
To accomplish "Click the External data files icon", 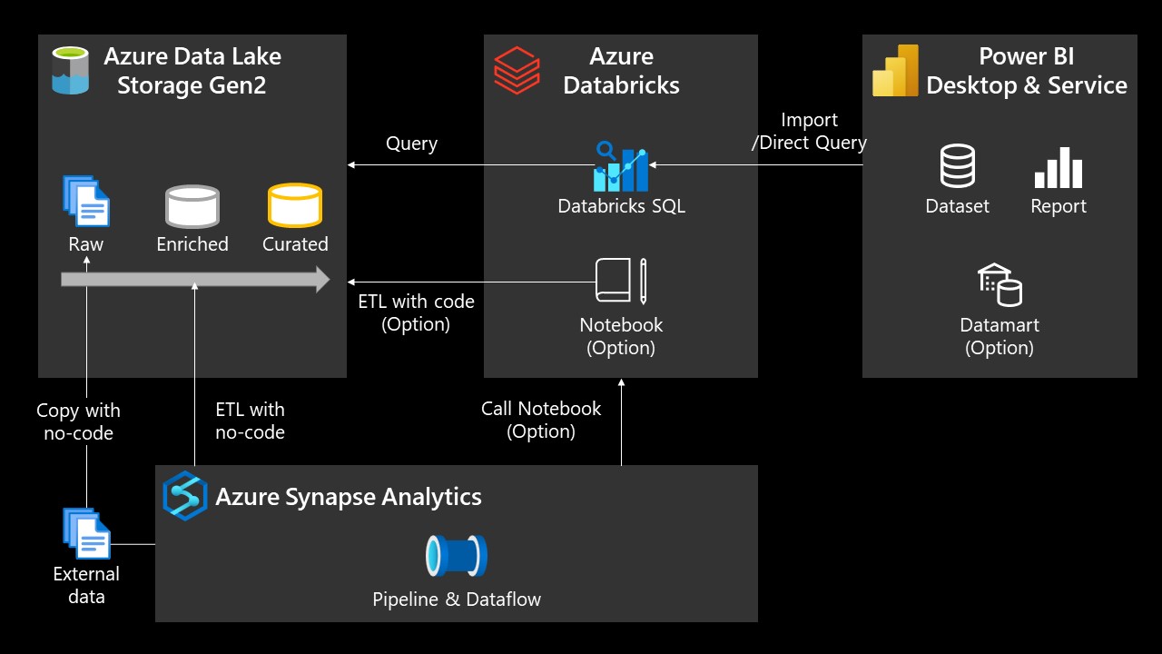I will [86, 533].
